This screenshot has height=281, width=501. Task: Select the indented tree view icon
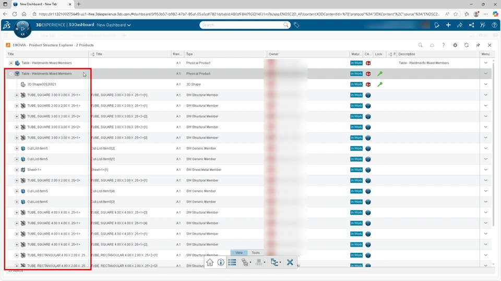coord(274,262)
